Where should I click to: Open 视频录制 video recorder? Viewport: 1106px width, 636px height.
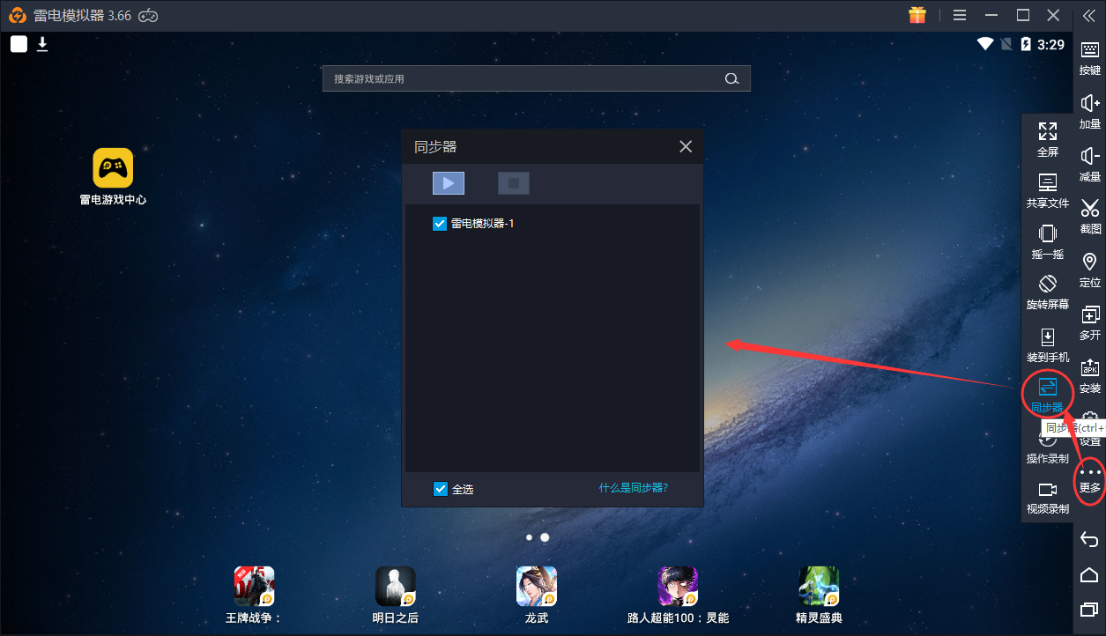click(1048, 498)
